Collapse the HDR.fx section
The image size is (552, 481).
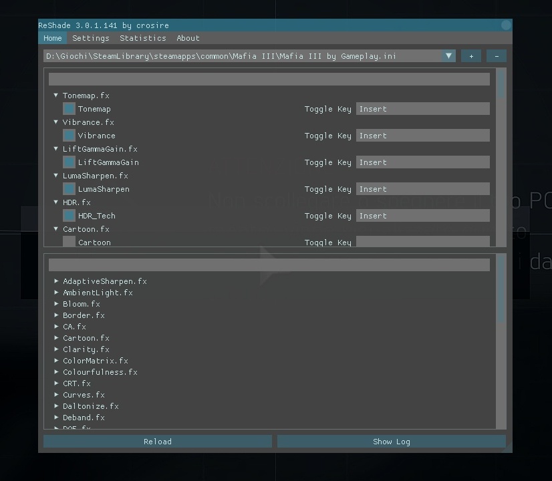pyautogui.click(x=55, y=202)
